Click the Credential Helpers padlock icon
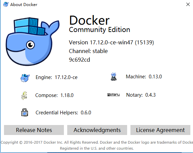This screenshot has width=193, height=153. coord(25,112)
